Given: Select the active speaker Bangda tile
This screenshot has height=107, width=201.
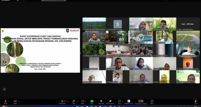Looking at the screenshot, I should [141, 24].
